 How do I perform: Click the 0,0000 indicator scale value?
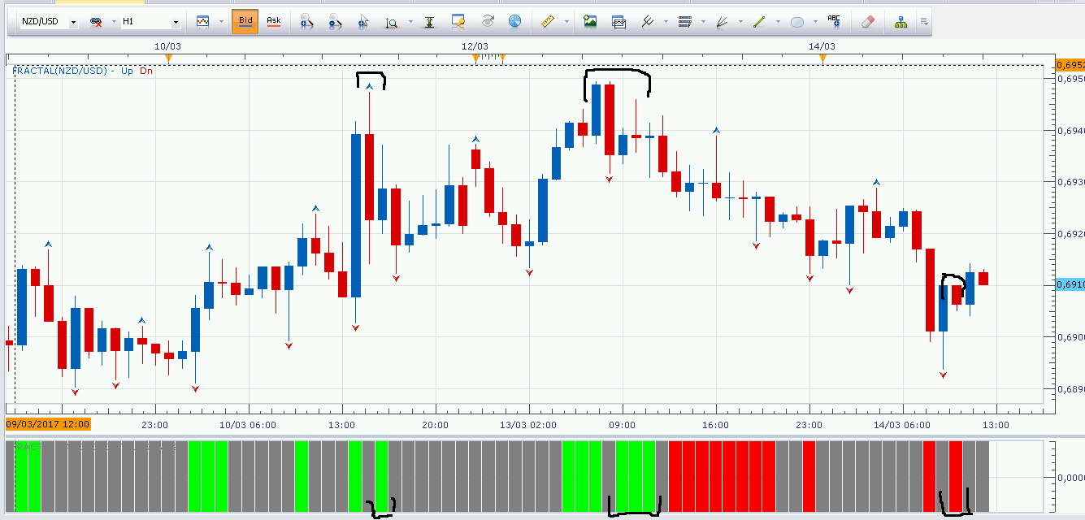pos(1070,477)
